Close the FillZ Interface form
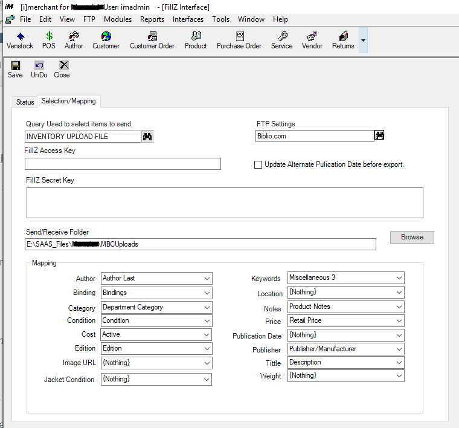The height and width of the screenshot is (428, 459). coord(62,70)
